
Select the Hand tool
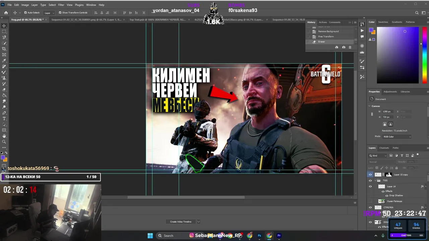(4, 136)
